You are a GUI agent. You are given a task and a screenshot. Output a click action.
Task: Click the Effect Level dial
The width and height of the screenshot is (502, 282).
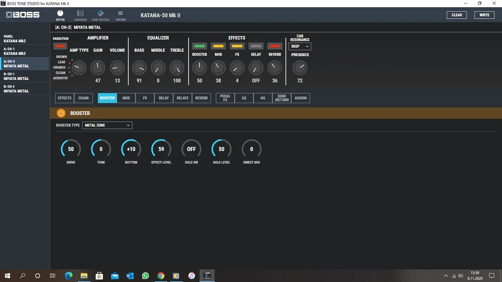[161, 149]
